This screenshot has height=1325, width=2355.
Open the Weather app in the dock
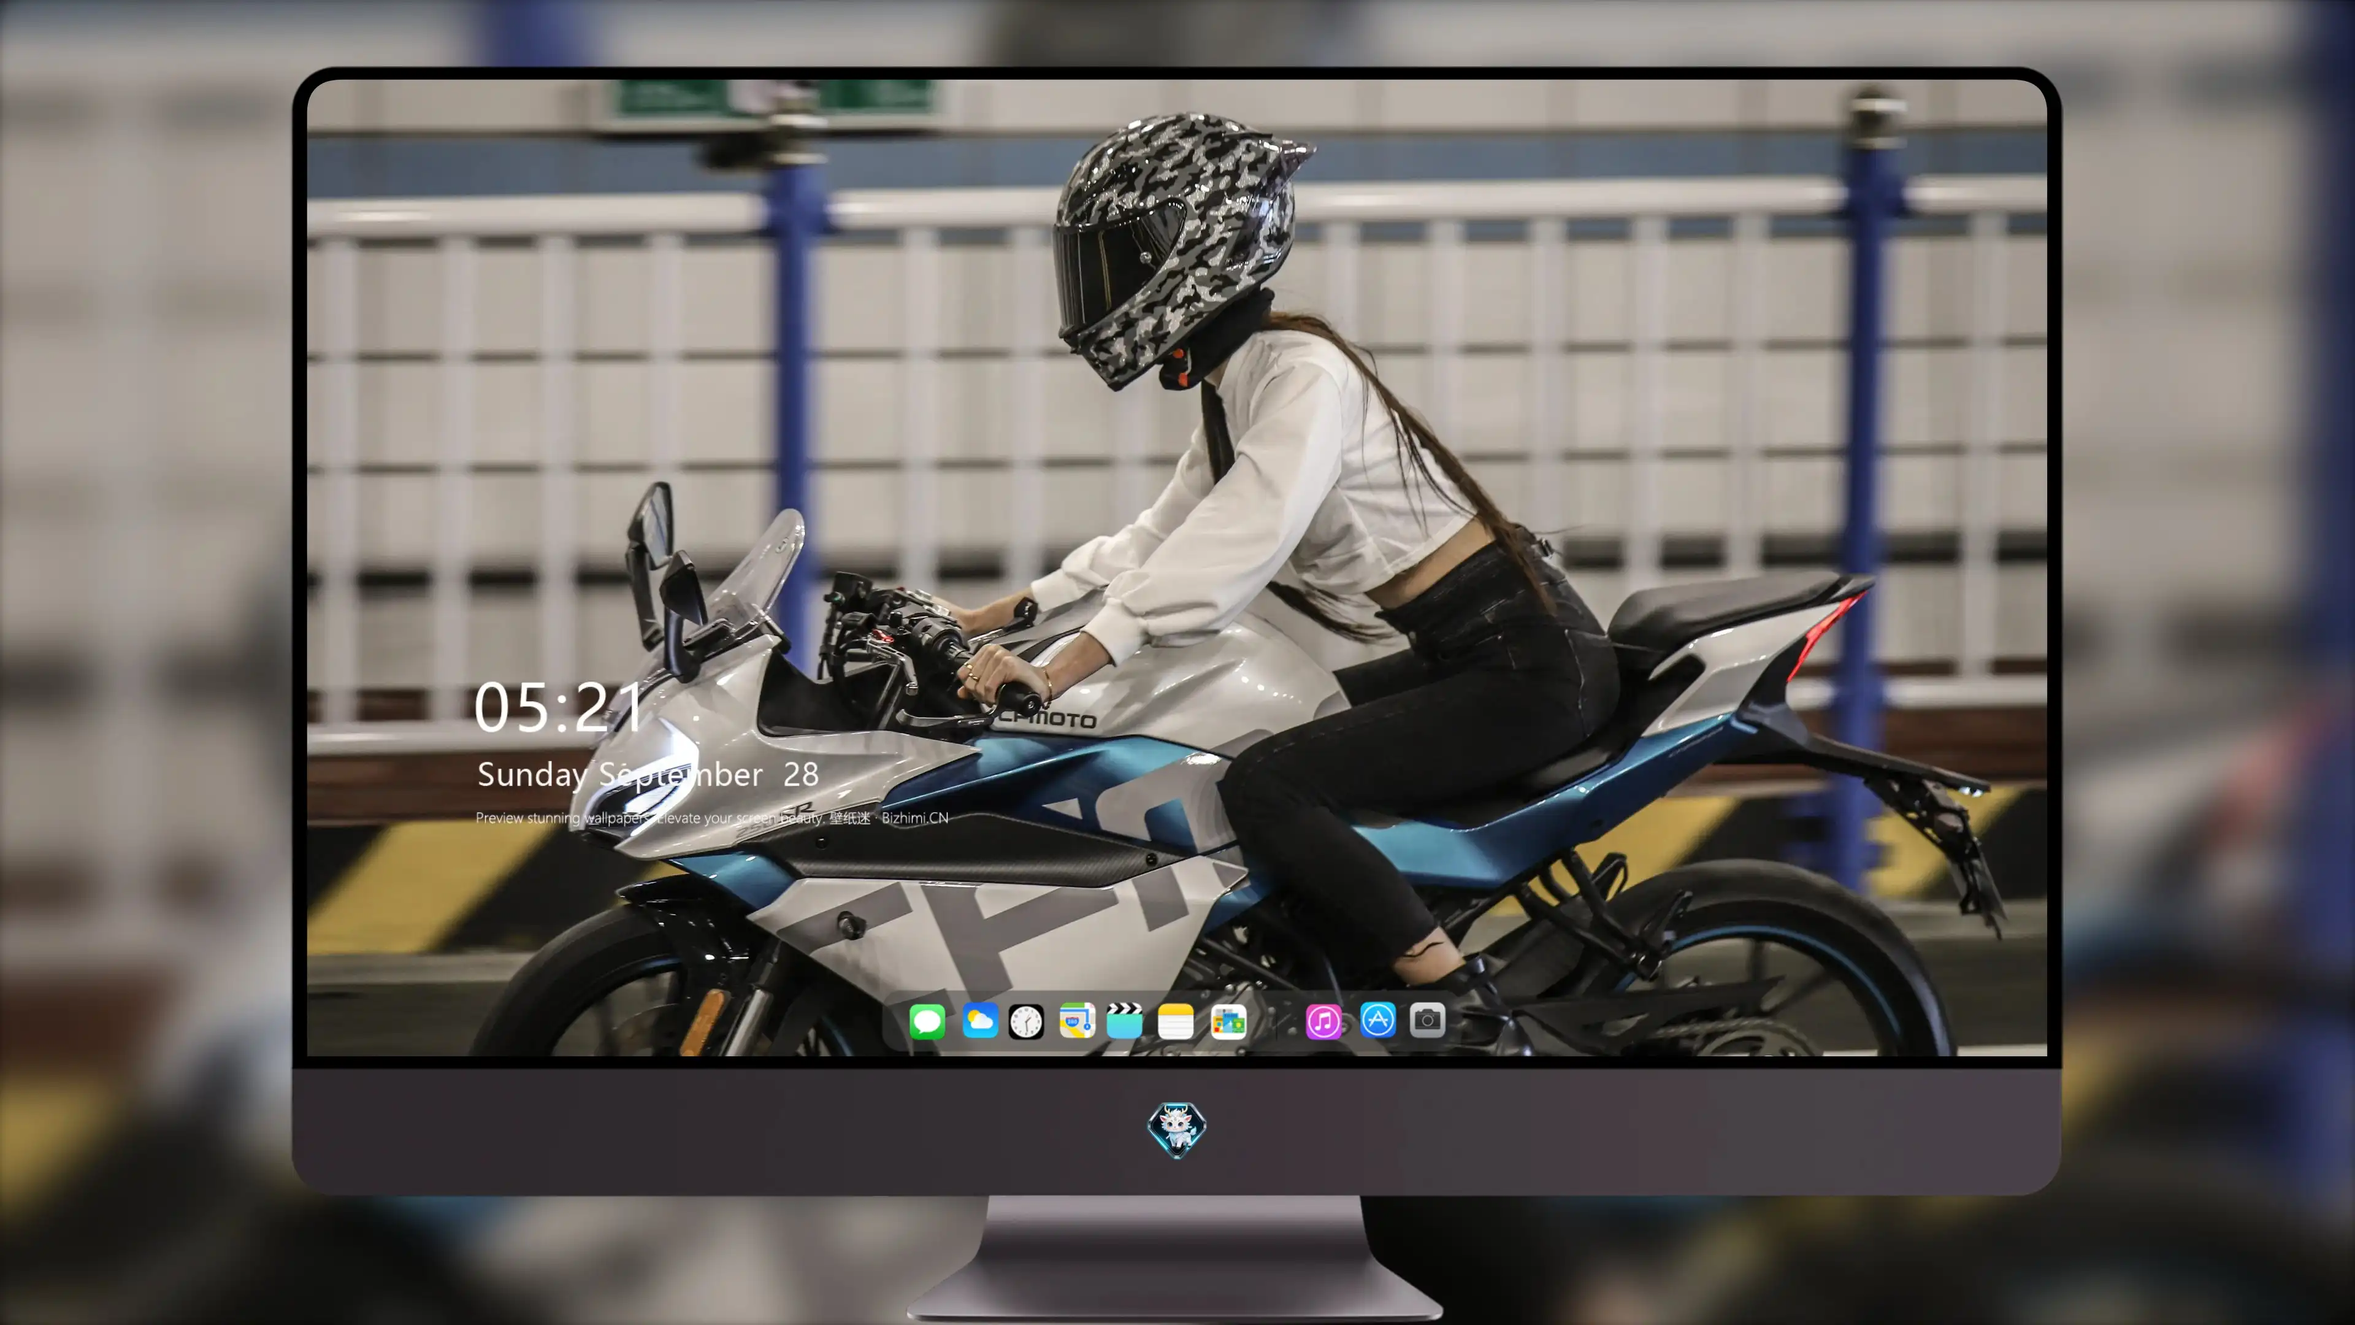pyautogui.click(x=979, y=1021)
